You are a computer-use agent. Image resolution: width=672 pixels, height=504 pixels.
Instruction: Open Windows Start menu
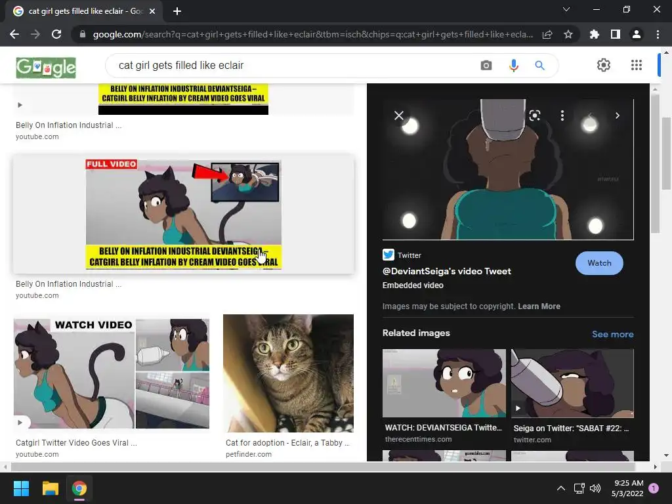[21, 488]
